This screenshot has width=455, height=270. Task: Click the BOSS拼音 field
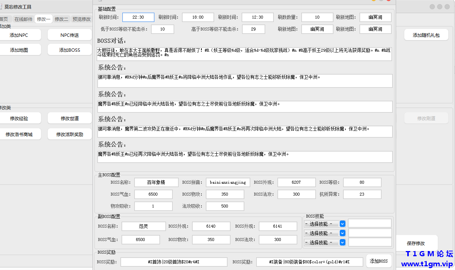point(228,182)
